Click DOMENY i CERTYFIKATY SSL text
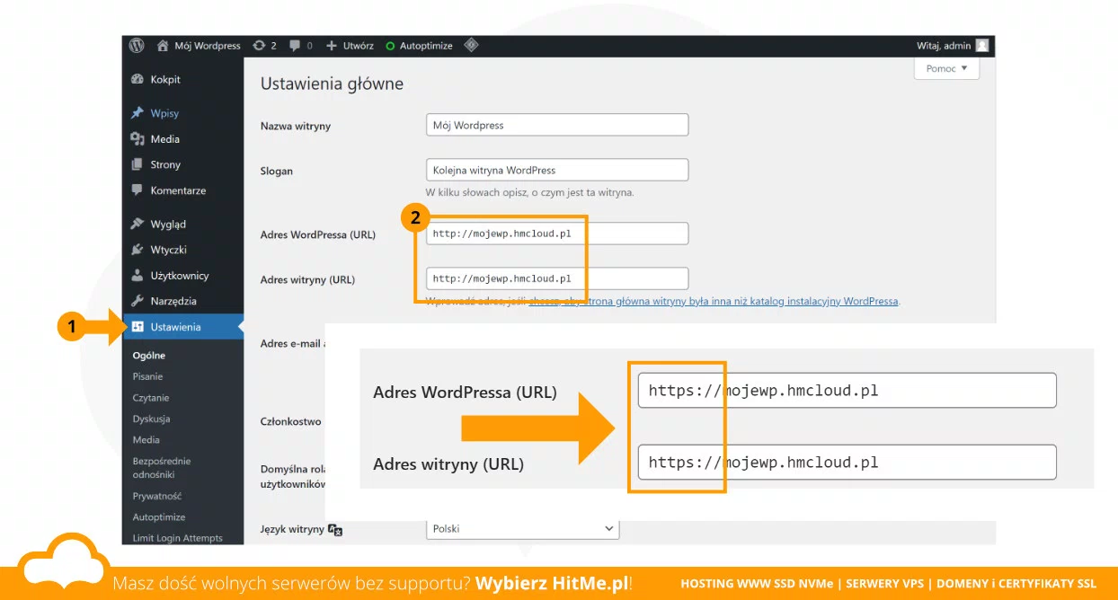Image resolution: width=1118 pixels, height=600 pixels. 1016,583
